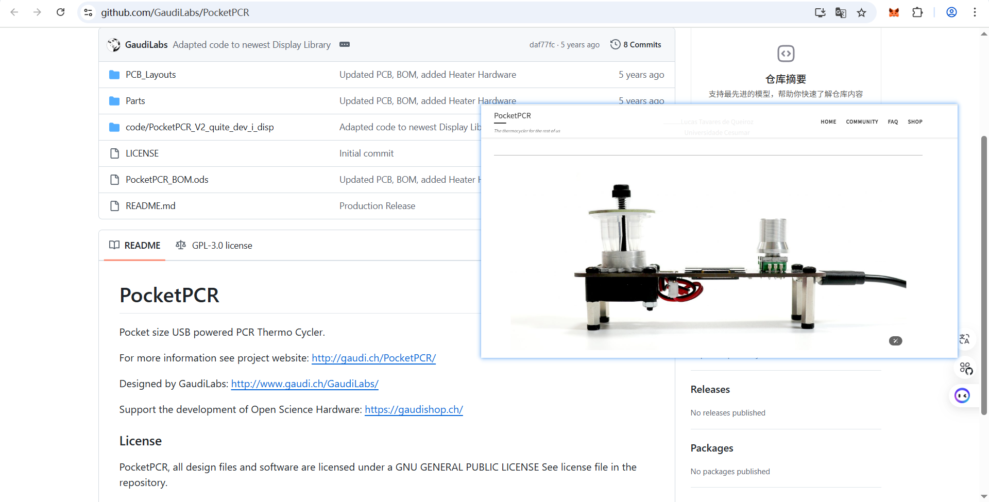This screenshot has height=502, width=989.
Task: Open the Parts folder
Action: point(135,101)
